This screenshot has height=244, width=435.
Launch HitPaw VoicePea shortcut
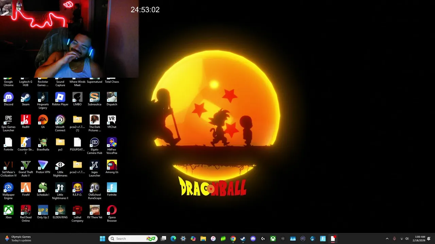coord(112,146)
